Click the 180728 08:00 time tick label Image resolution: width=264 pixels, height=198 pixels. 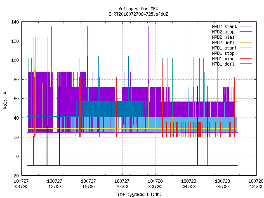coord(222,184)
